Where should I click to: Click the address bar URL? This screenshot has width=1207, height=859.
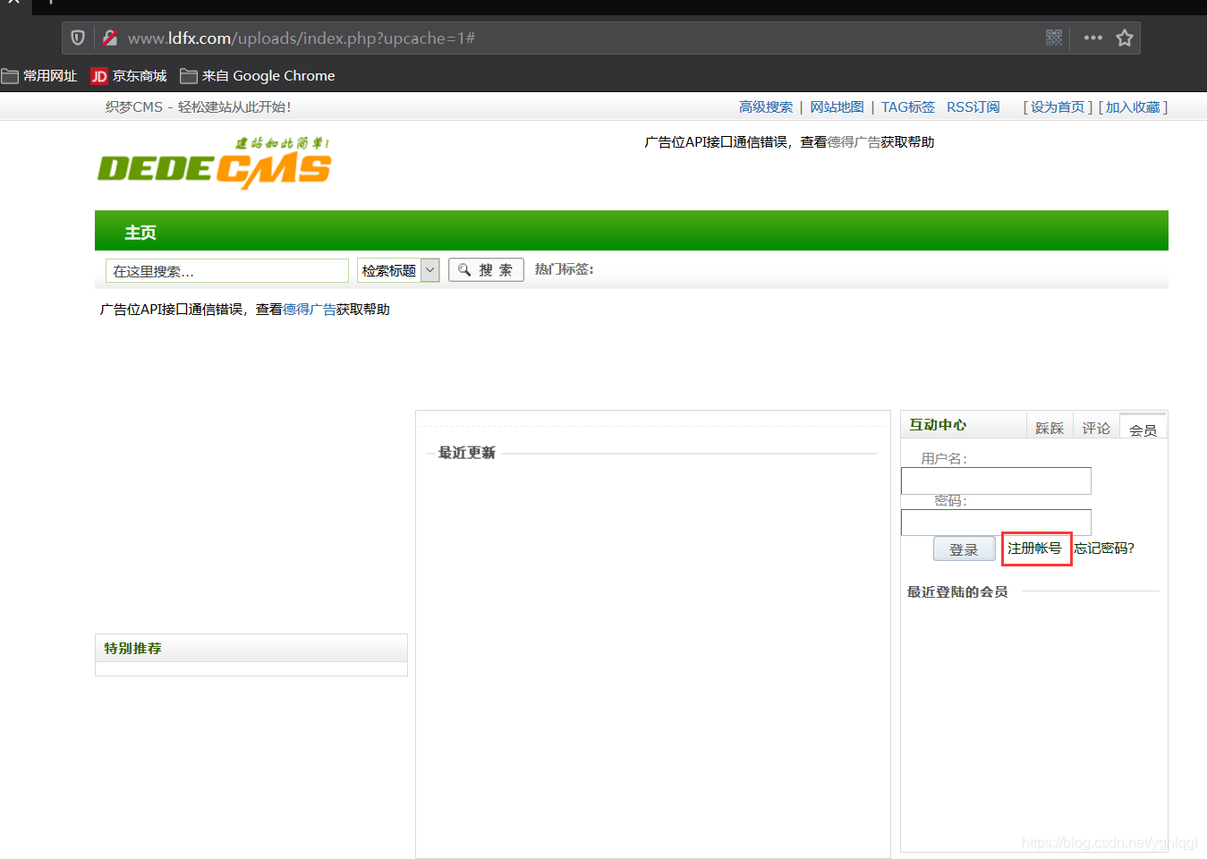[301, 38]
